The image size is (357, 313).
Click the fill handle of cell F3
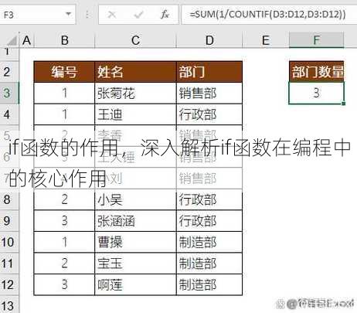[344, 104]
